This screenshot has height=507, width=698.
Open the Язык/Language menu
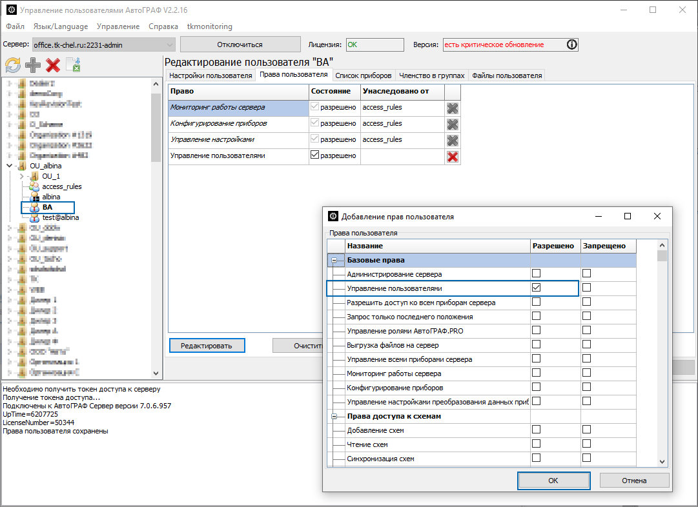pyautogui.click(x=61, y=26)
